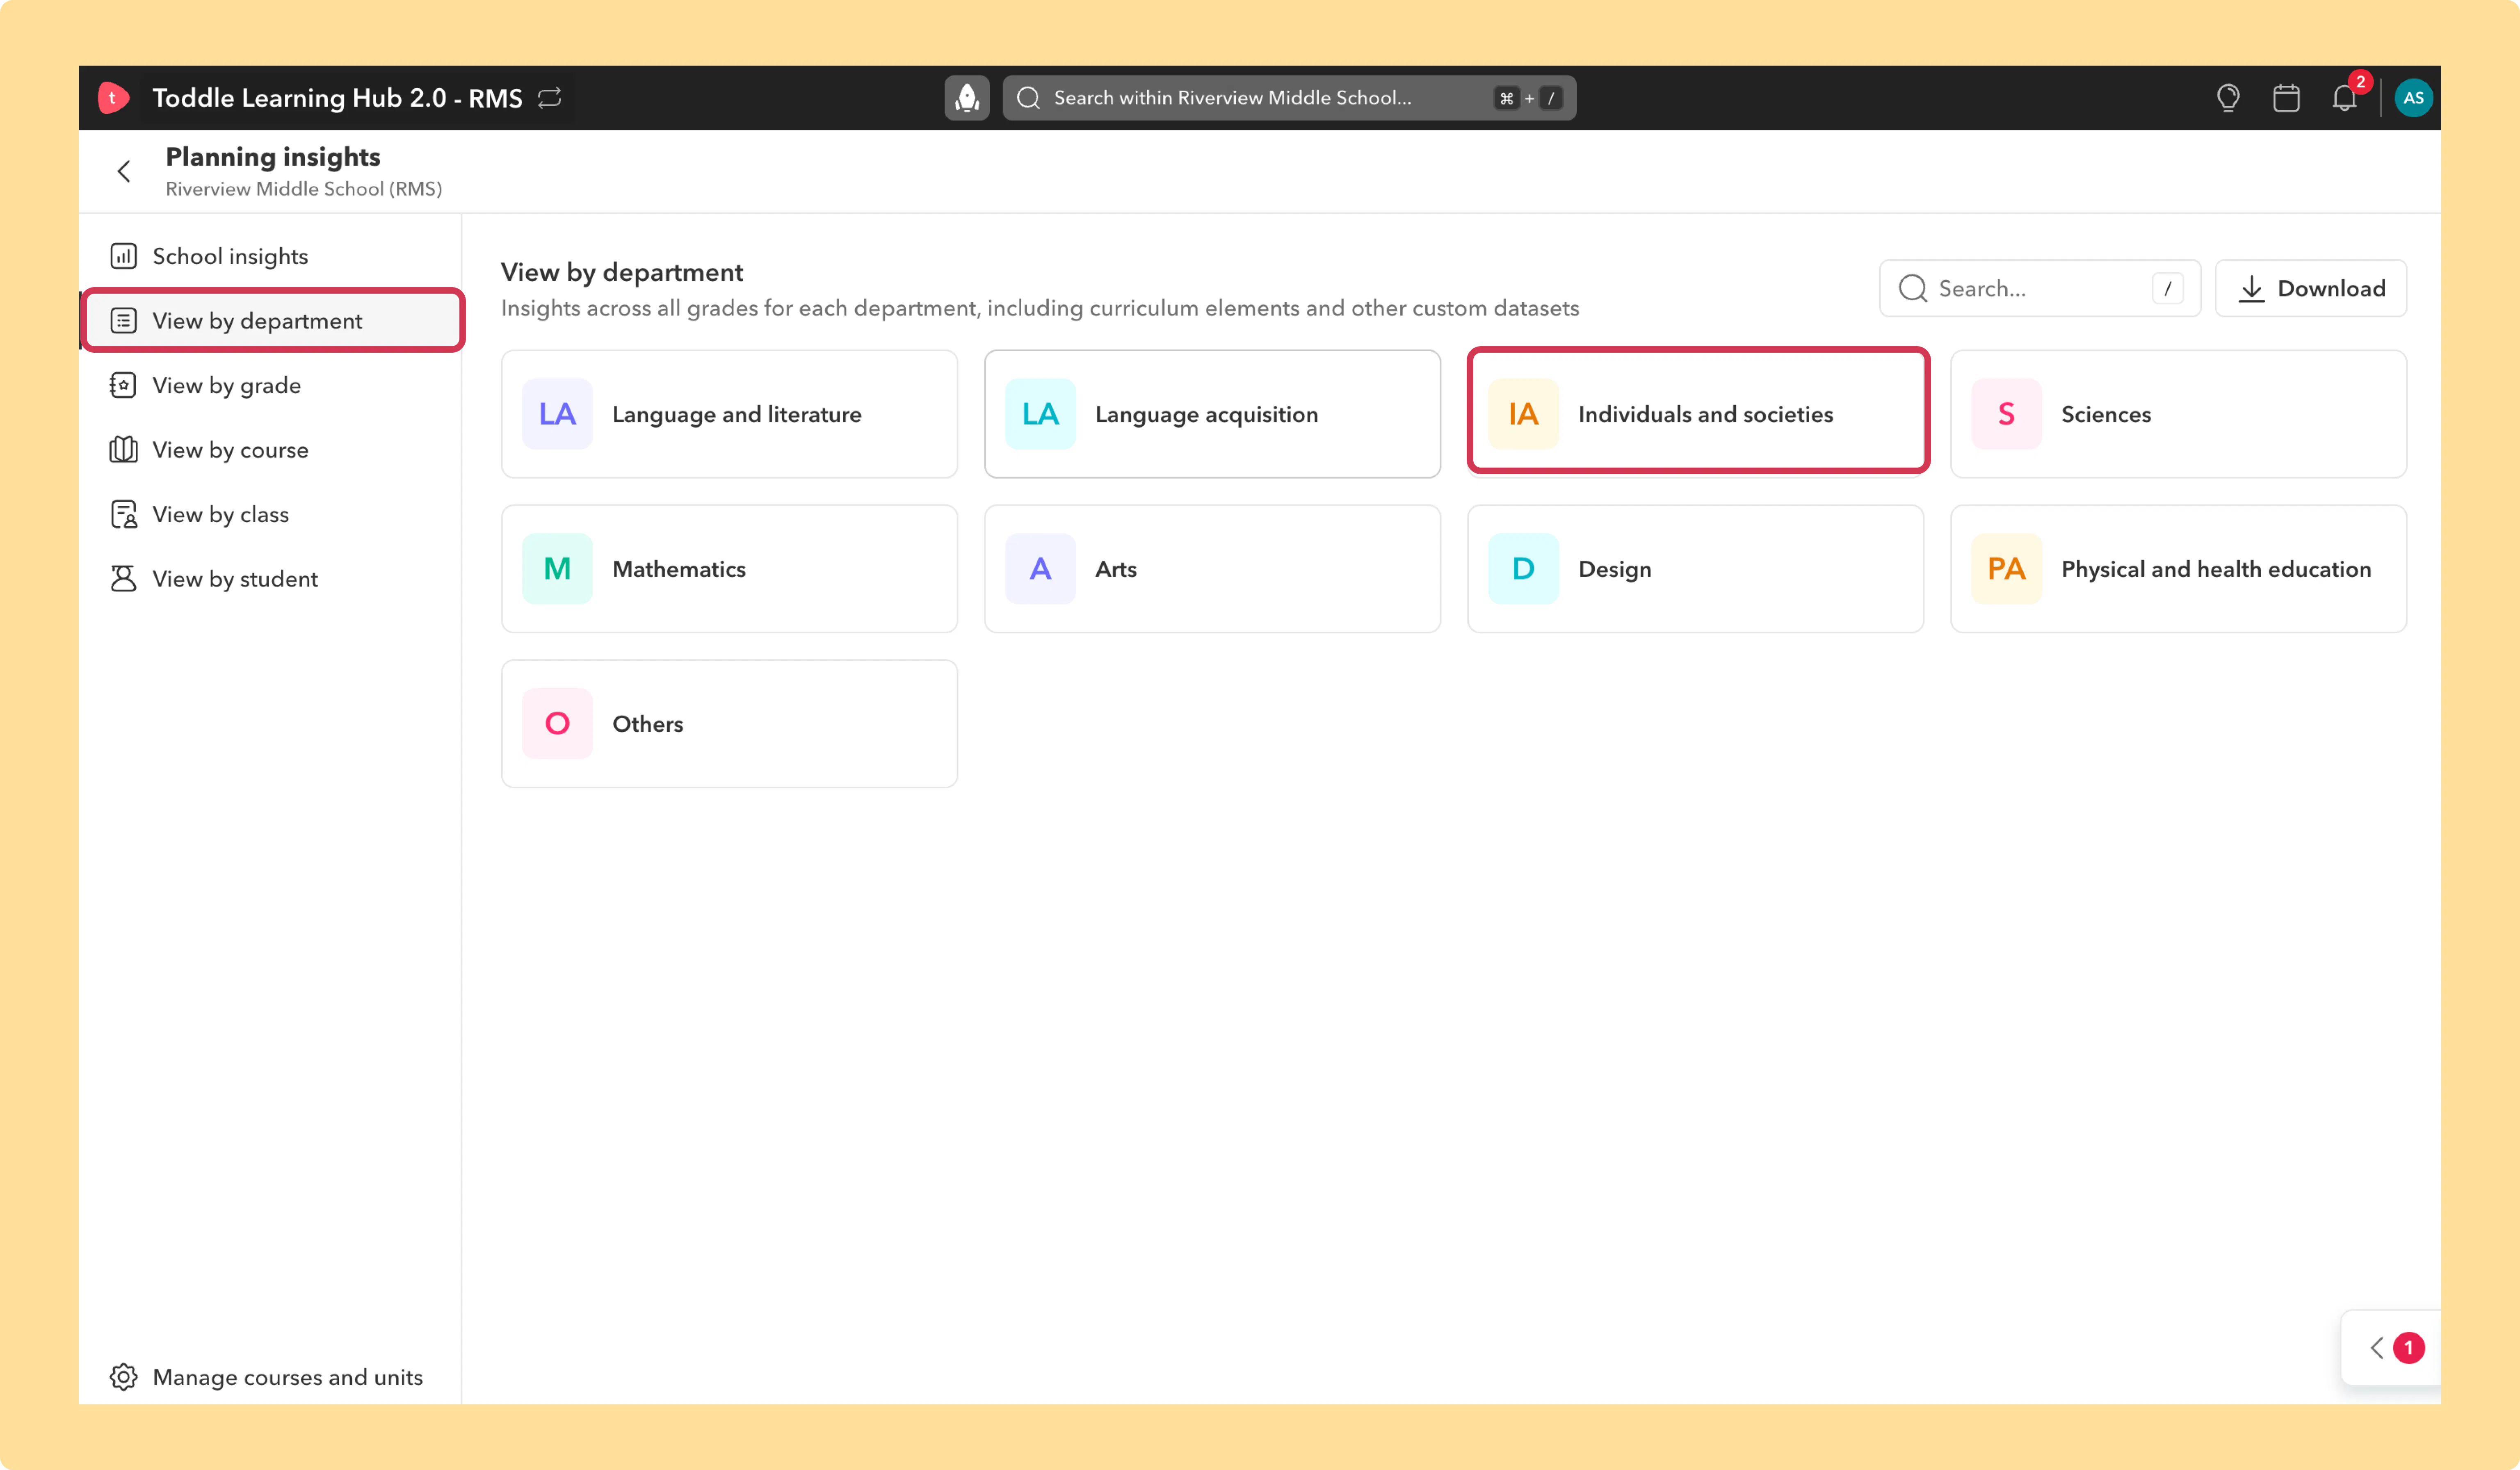The height and width of the screenshot is (1470, 2520).
Task: Click the pink O Others badge
Action: pos(557,724)
